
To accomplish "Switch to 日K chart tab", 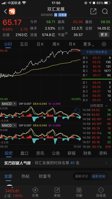I will coord(40,44).
